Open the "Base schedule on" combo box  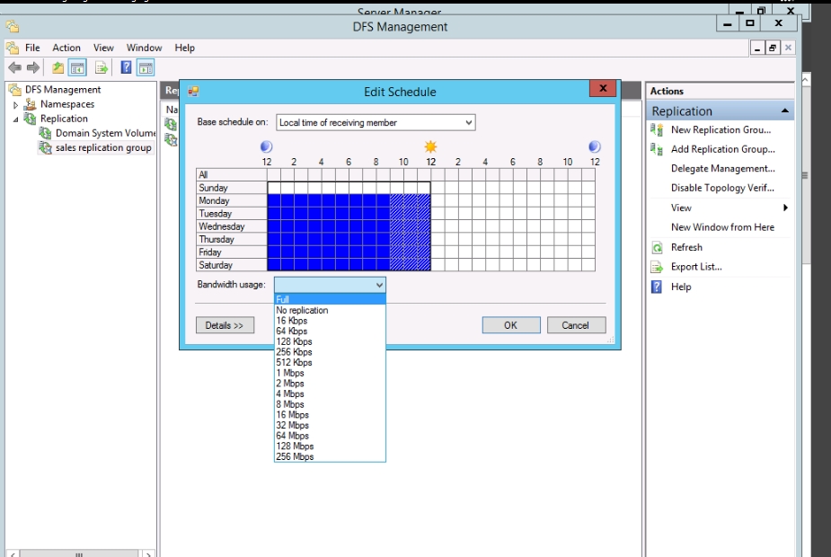point(376,122)
